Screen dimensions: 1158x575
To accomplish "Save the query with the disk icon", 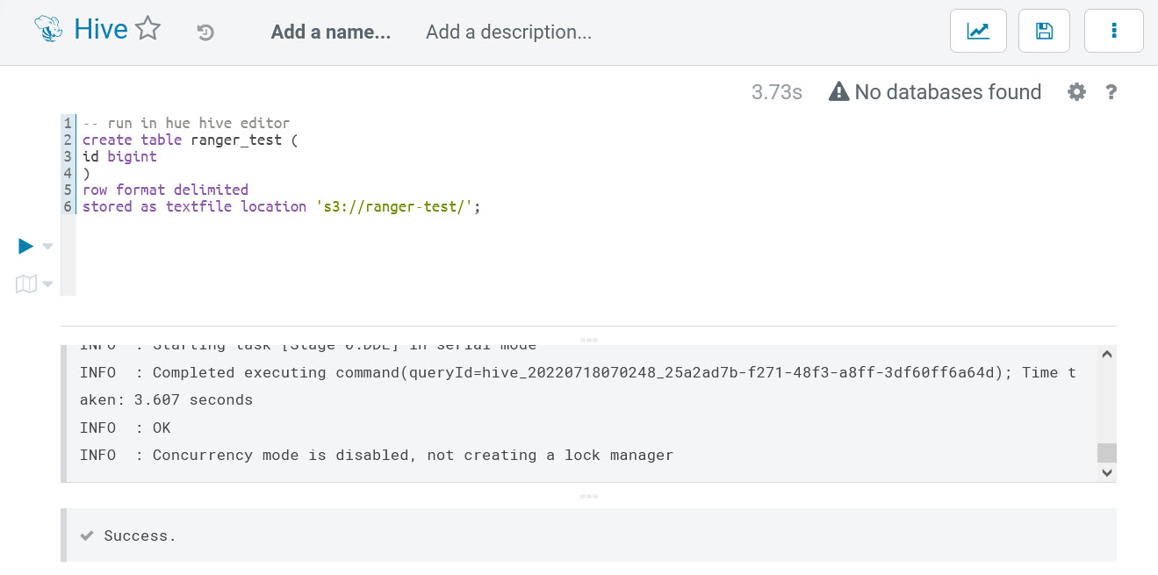I will pos(1044,32).
